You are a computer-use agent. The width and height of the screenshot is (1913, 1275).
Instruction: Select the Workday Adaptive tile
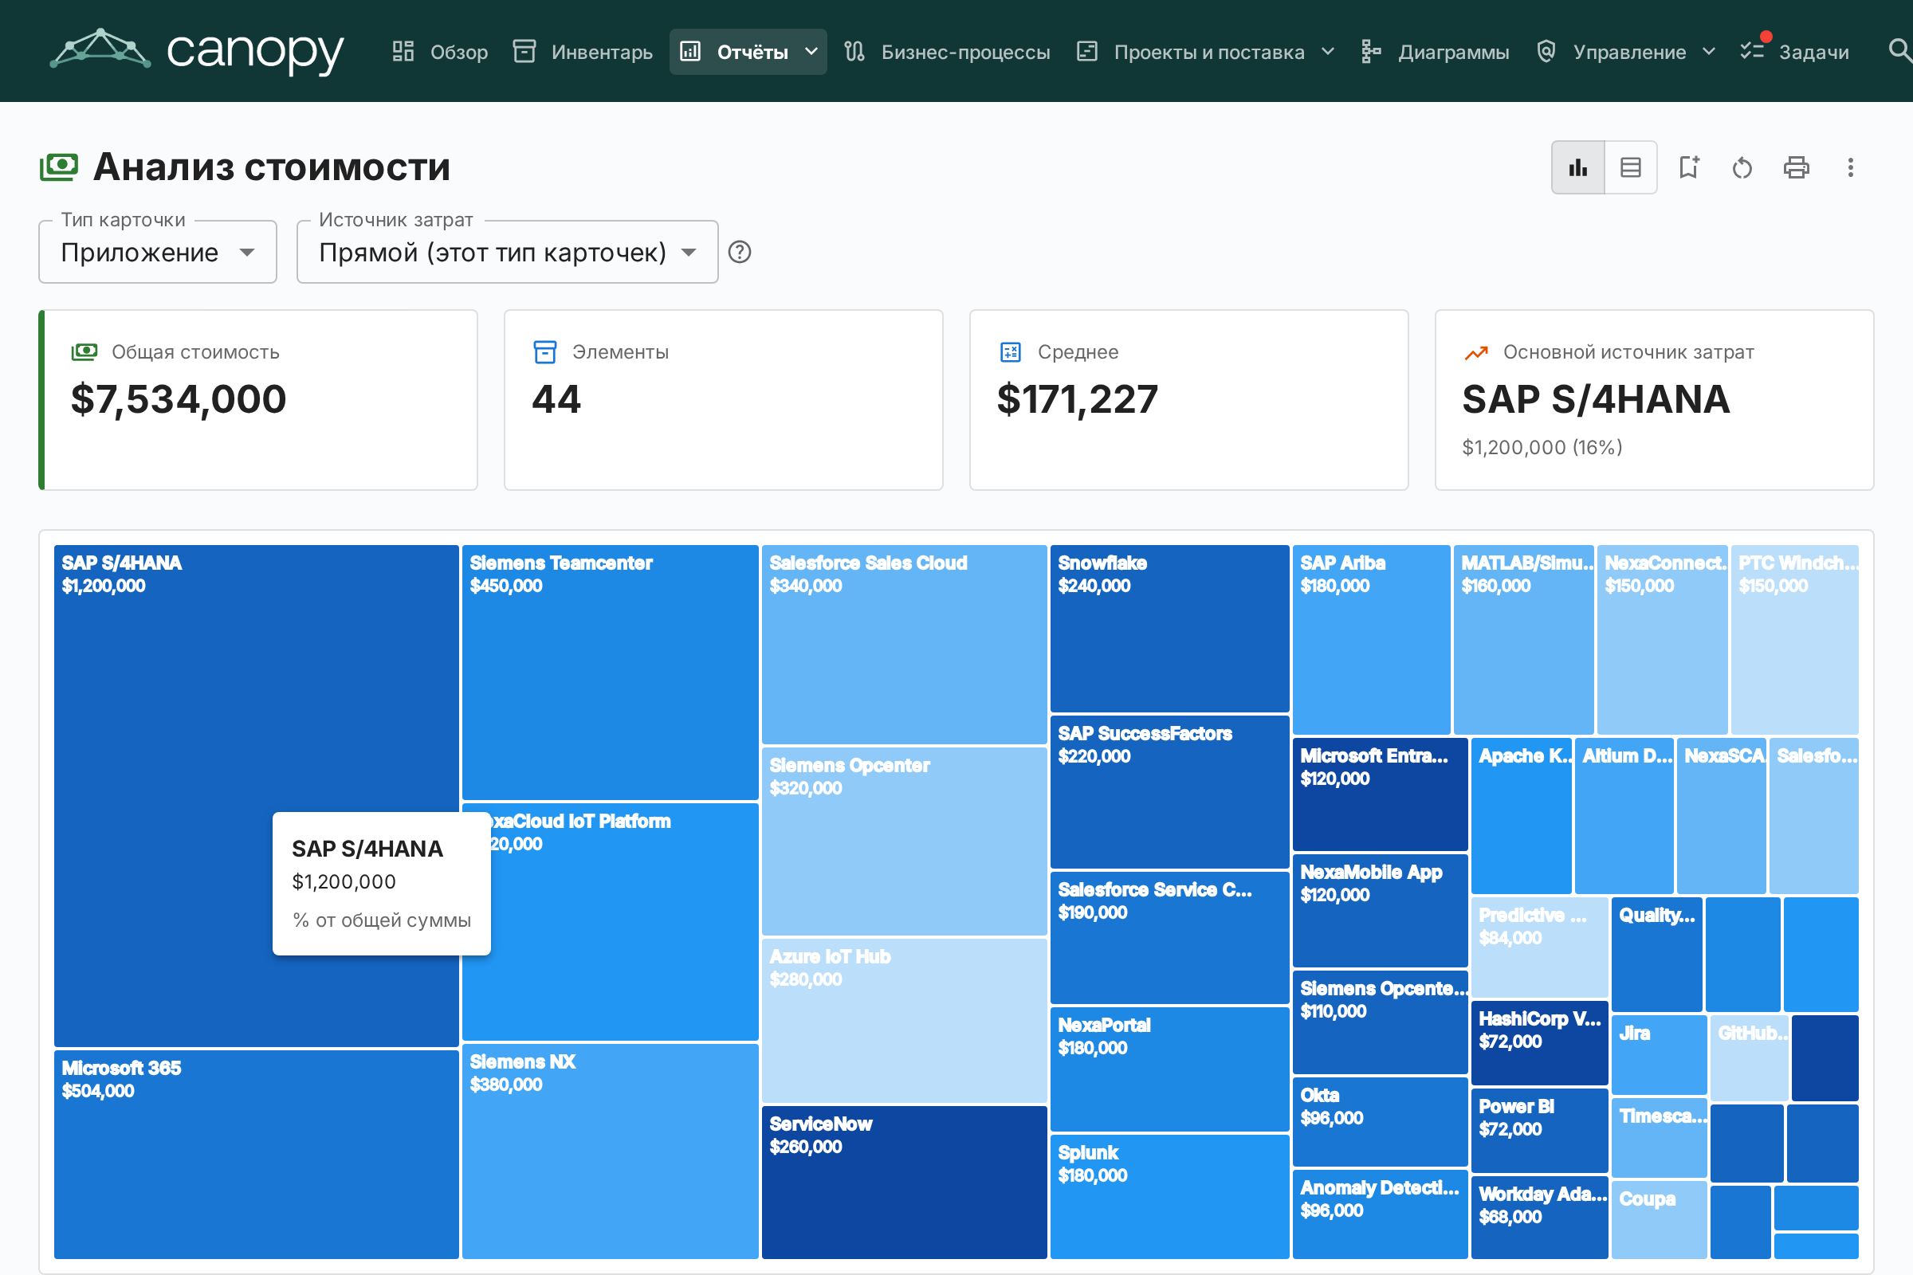(x=1540, y=1218)
